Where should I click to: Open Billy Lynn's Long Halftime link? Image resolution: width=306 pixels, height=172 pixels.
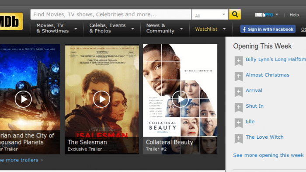(276, 60)
